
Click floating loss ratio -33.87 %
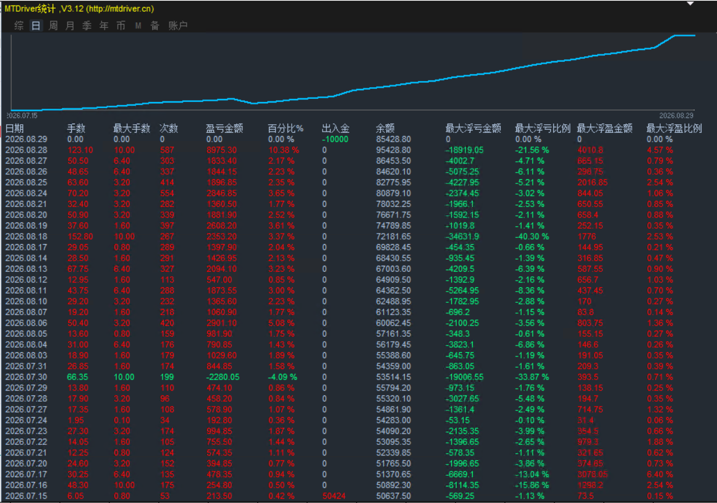coord(532,377)
